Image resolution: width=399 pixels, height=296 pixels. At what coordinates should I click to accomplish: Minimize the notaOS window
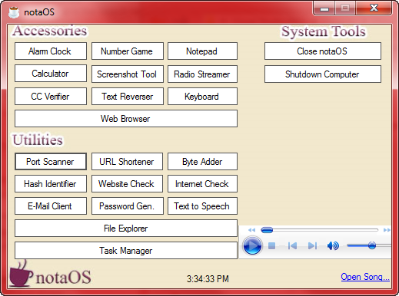click(x=324, y=8)
